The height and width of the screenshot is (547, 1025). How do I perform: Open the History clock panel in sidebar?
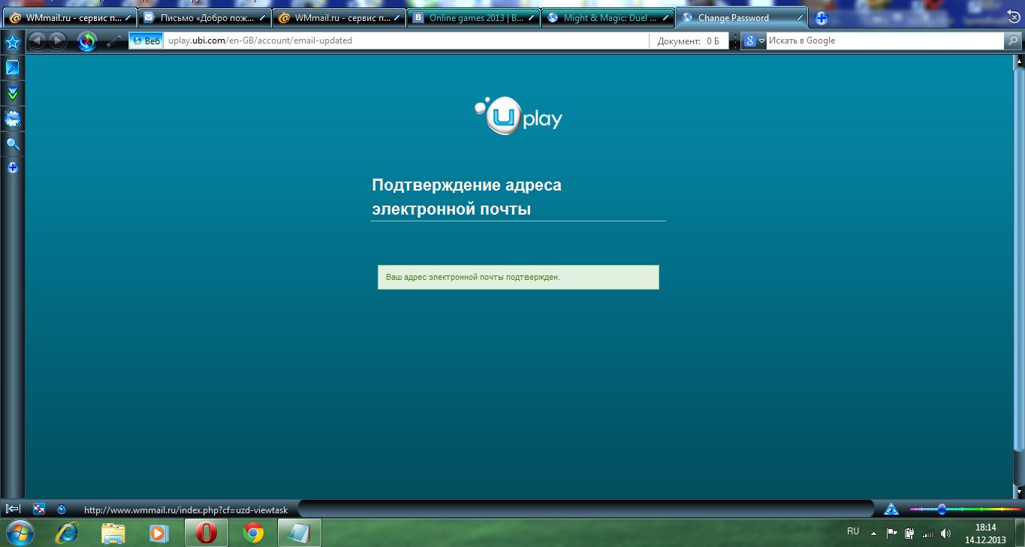point(13,119)
